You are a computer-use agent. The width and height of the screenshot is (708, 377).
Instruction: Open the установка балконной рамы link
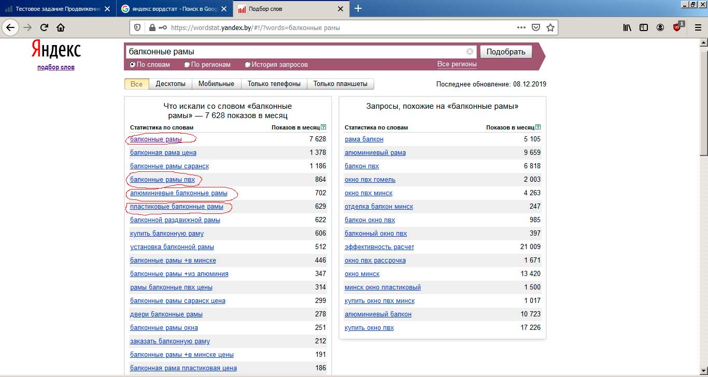coord(172,247)
